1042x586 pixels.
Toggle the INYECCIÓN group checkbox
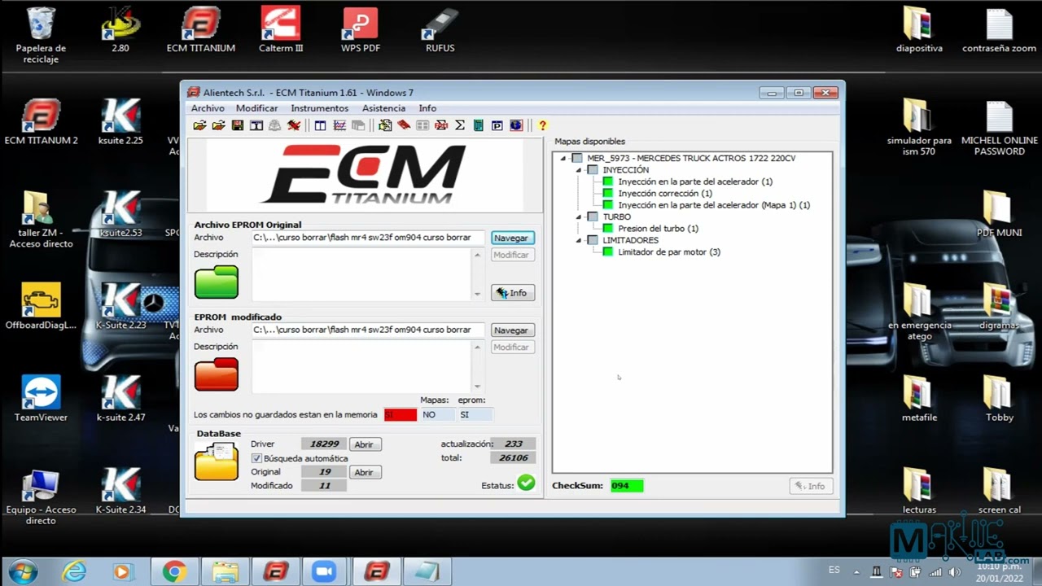point(593,170)
